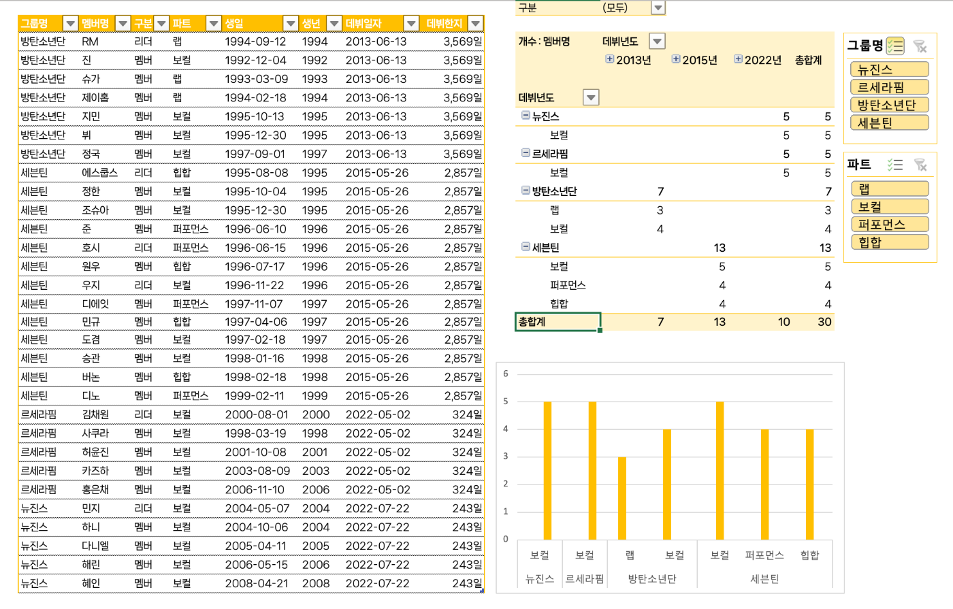Toggle multi-select on the 그룹명 slicer

pos(895,46)
